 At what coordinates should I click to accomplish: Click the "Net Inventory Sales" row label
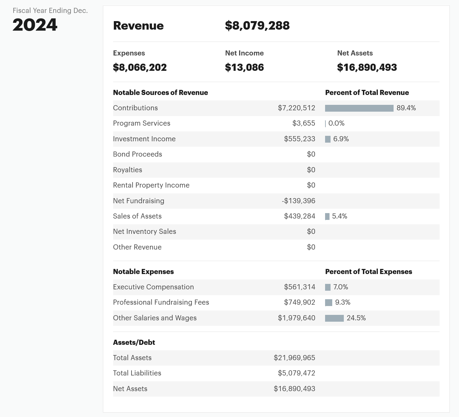pyautogui.click(x=144, y=231)
